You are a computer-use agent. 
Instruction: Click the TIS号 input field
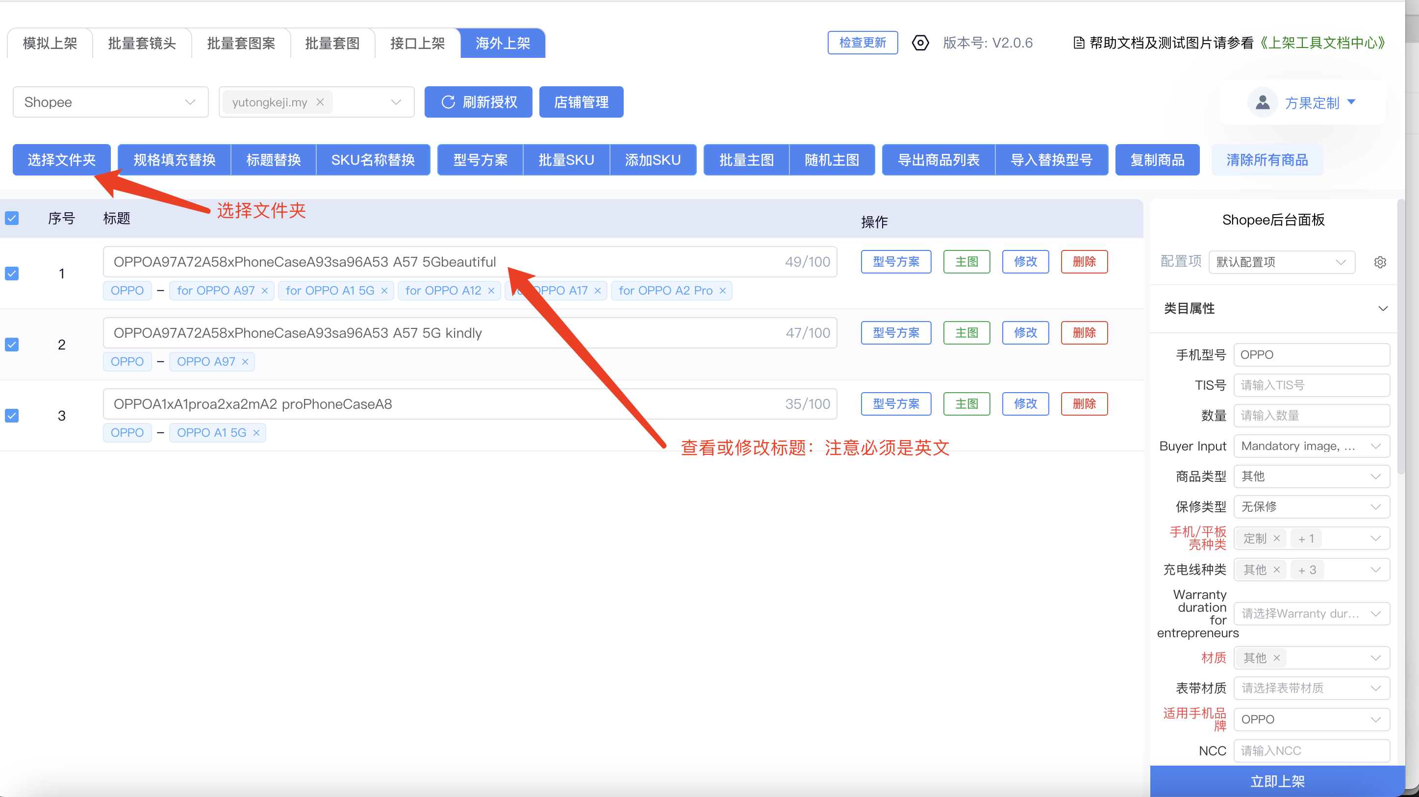click(x=1311, y=385)
